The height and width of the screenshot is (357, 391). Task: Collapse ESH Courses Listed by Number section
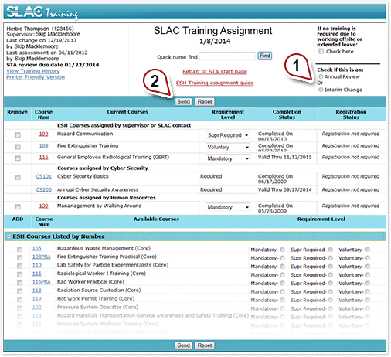click(9, 236)
